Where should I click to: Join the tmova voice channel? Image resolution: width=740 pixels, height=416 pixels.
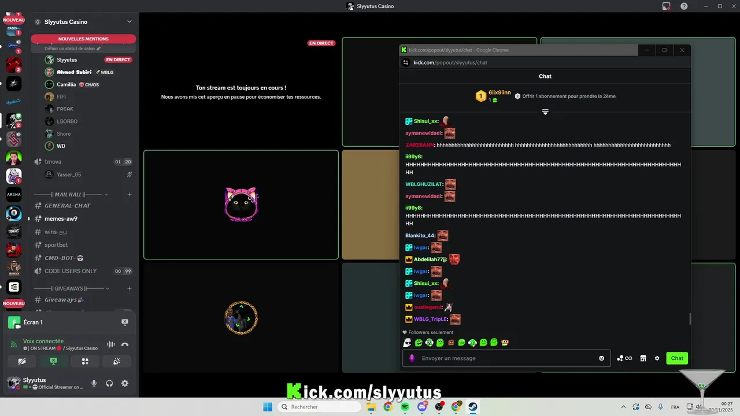[83, 162]
